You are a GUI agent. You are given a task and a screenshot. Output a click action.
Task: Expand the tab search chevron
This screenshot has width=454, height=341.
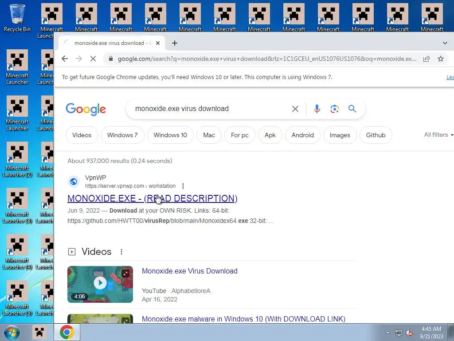445,43
